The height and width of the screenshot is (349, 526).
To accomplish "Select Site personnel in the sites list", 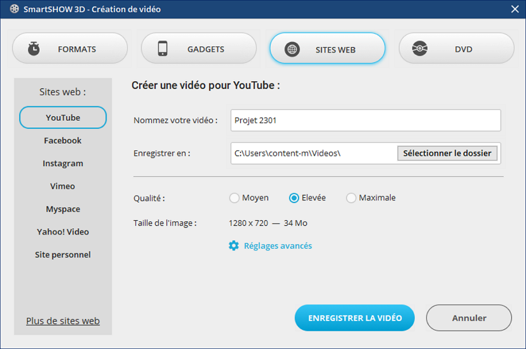I will (63, 254).
